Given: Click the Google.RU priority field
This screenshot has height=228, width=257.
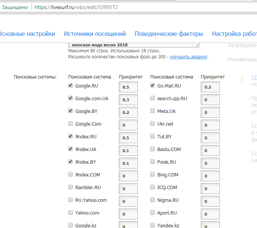Looking at the screenshot, I should [x=128, y=87].
